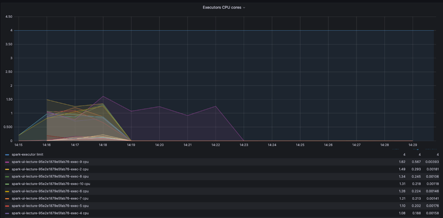This screenshot has height=218, width=443.
Task: Select the exec-2 cpu legend entry
Action: point(50,169)
